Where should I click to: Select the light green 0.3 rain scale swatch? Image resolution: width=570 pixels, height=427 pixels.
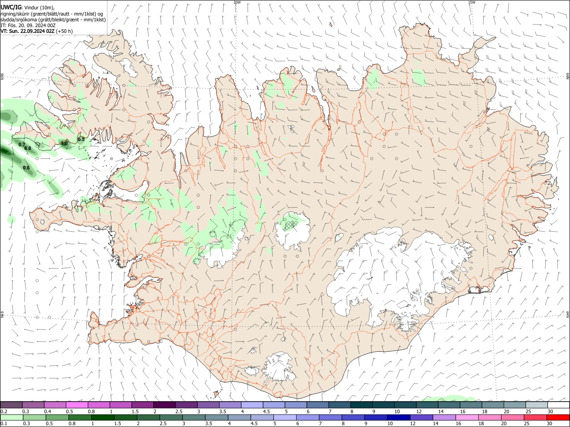(x=34, y=418)
